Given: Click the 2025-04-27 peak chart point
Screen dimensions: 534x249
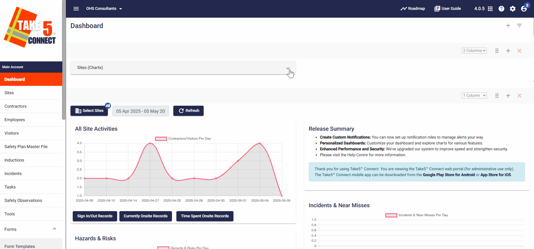Looking at the screenshot, I should click(150, 143).
